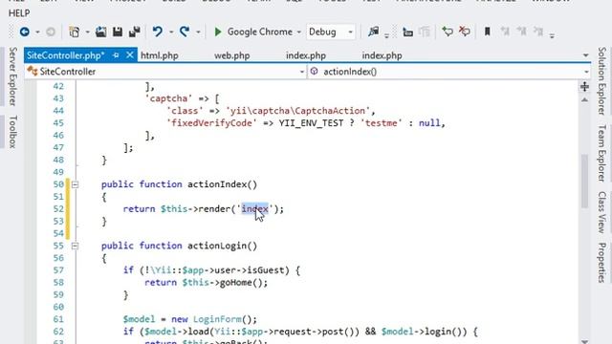Save the current file with floppy icon
Image resolution: width=612 pixels, height=344 pixels.
pos(118,32)
